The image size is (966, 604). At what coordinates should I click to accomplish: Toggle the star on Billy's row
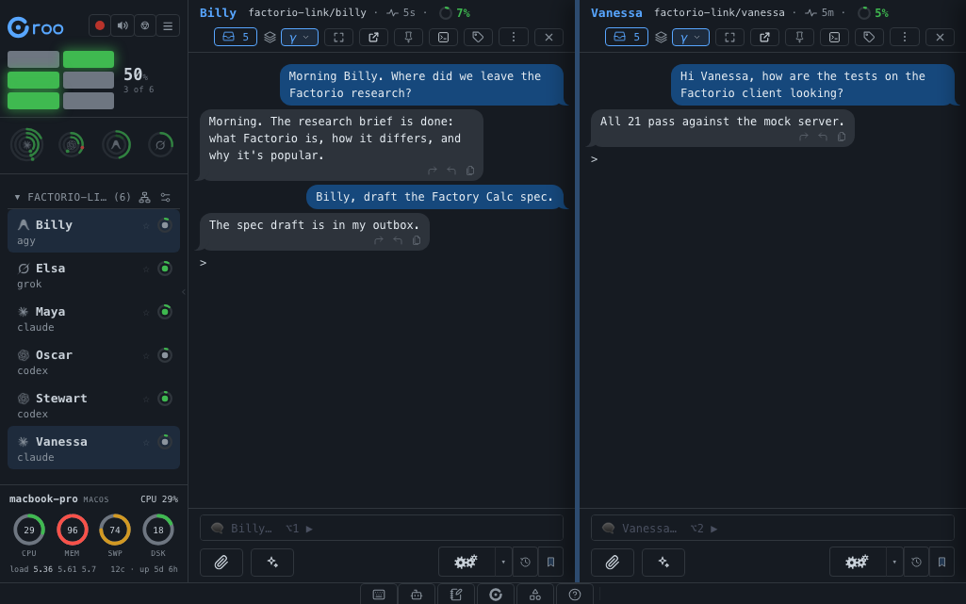(146, 225)
